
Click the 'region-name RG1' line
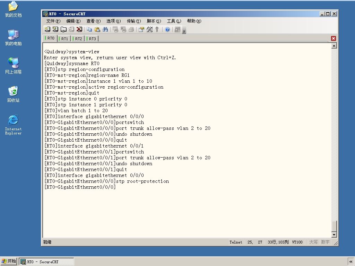point(87,75)
